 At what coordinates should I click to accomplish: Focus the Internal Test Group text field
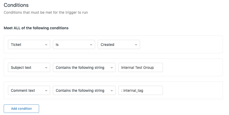[x=141, y=68]
